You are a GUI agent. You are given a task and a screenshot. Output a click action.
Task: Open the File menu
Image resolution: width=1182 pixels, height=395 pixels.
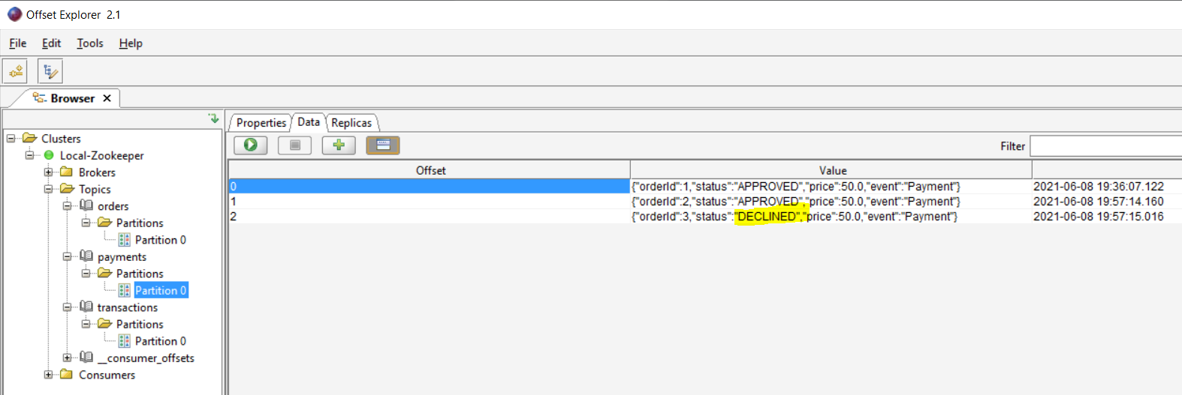pyautogui.click(x=17, y=43)
